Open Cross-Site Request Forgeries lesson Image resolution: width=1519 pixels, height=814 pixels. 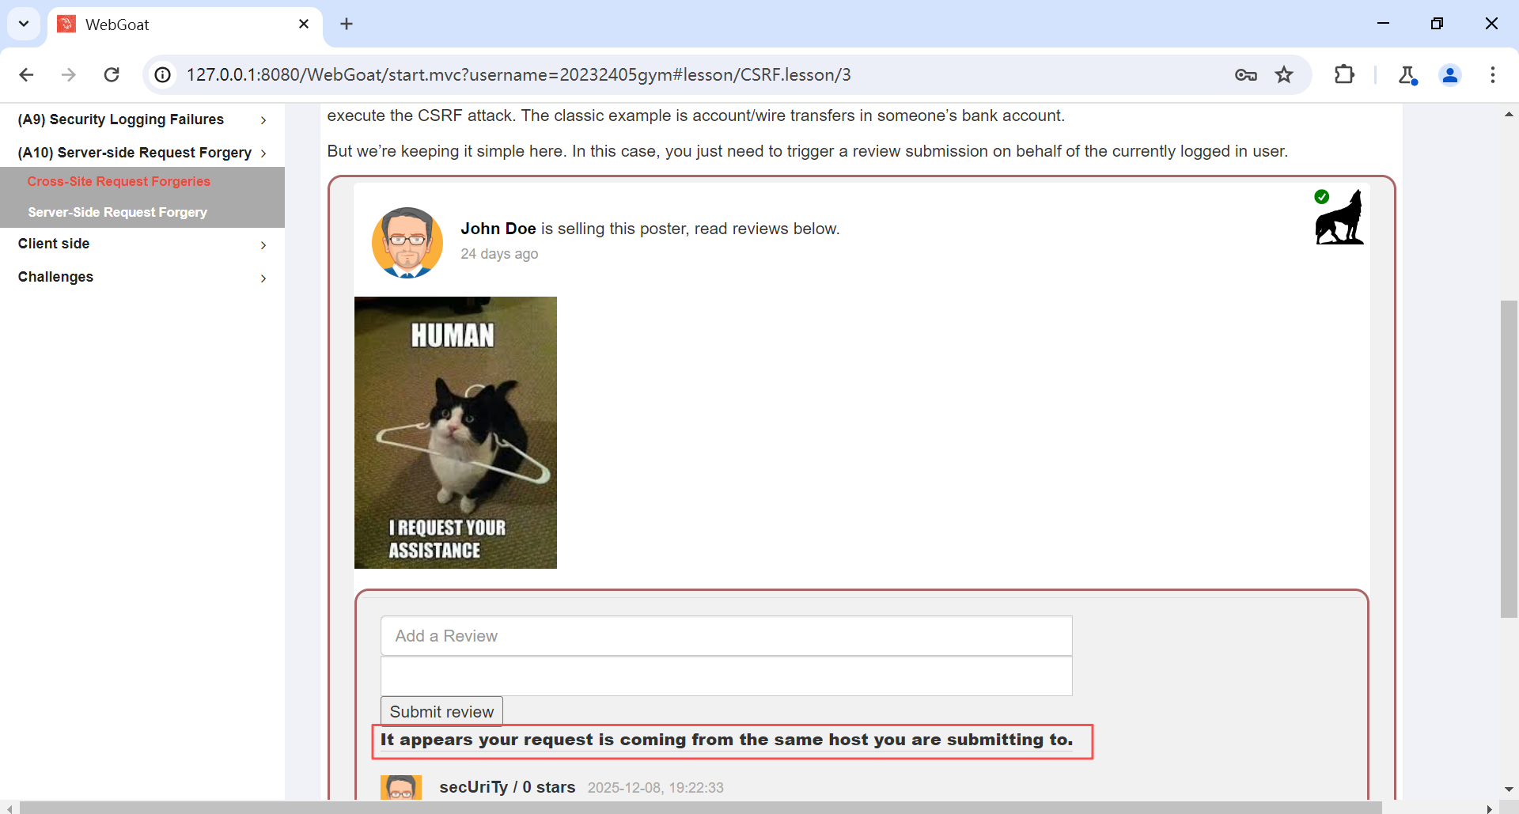(x=119, y=181)
